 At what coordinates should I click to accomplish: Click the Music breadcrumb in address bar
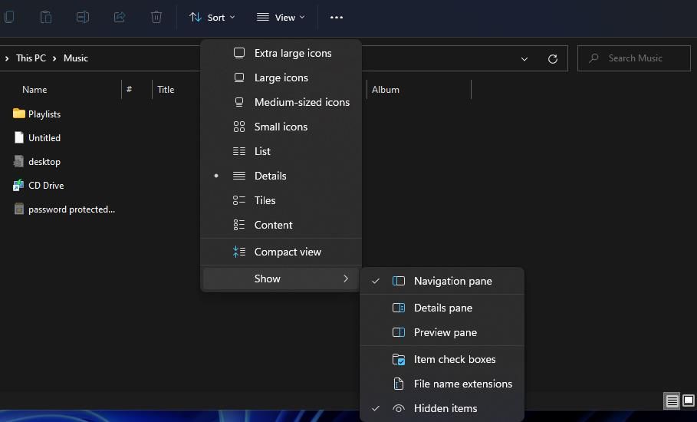(76, 58)
